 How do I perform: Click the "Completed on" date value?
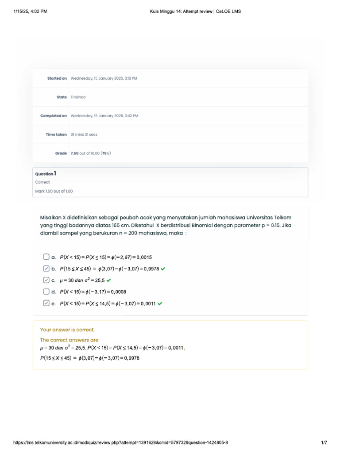pyautogui.click(x=104, y=116)
